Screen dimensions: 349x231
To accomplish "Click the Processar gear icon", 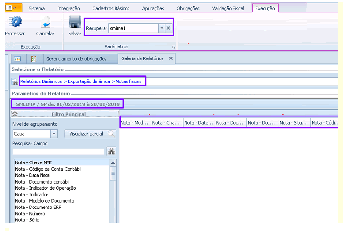I will pos(14,23).
